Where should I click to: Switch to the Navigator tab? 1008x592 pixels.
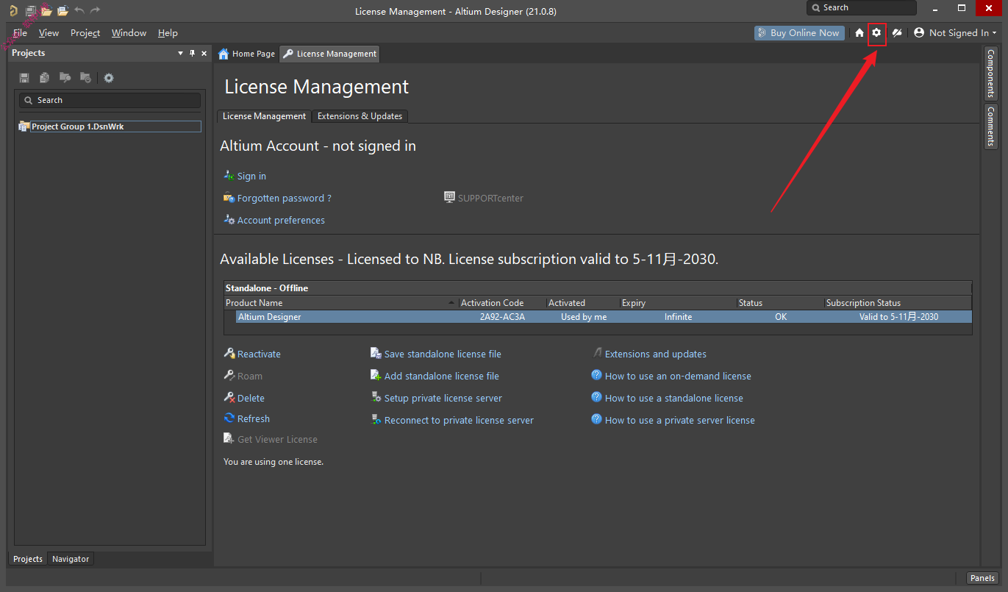click(x=71, y=559)
